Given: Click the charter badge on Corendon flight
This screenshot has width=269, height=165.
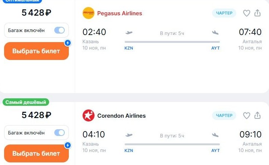Looking at the screenshot, I should [224, 116].
